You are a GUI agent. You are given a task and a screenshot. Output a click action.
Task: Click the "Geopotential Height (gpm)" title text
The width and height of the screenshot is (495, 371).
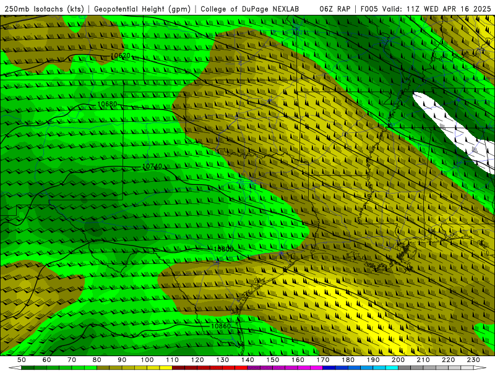142,9
